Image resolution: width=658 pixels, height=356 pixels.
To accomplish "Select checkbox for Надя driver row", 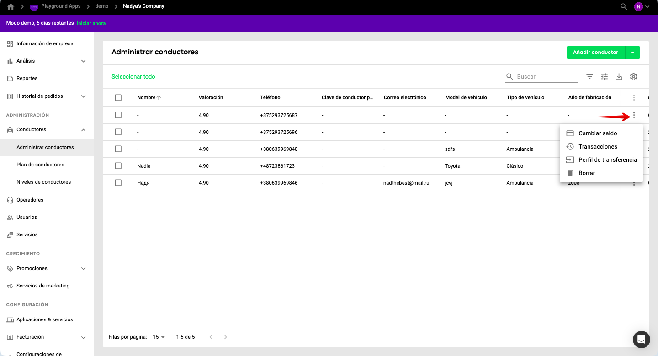I will tap(118, 183).
